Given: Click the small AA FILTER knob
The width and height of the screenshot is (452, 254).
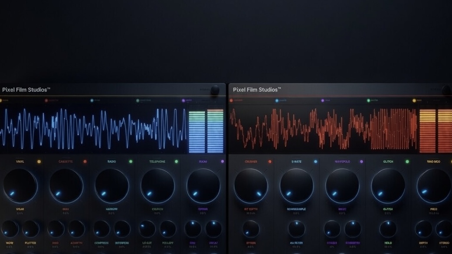Looking at the screenshot, I should (x=297, y=229).
